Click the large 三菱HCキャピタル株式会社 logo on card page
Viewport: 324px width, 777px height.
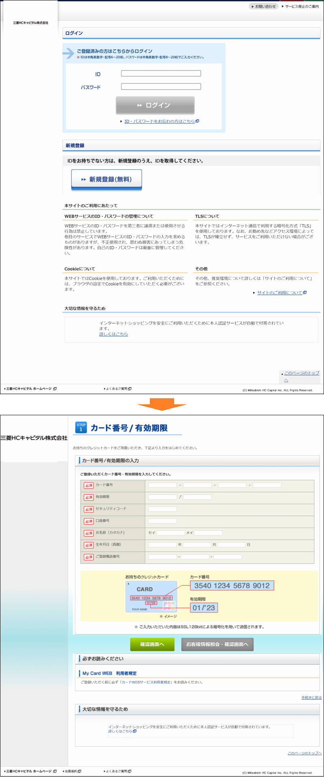[34, 438]
